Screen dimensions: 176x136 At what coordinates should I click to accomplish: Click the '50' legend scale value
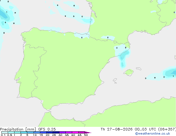(x=86, y=135)
